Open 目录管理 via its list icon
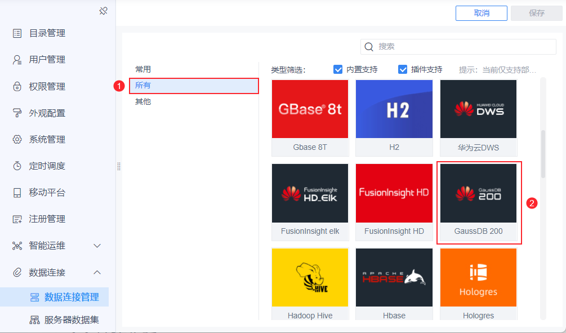Image resolution: width=566 pixels, height=333 pixels. click(17, 33)
